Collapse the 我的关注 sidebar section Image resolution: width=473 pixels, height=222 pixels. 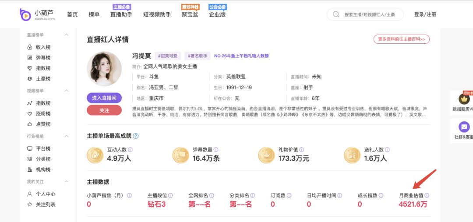pos(67,182)
